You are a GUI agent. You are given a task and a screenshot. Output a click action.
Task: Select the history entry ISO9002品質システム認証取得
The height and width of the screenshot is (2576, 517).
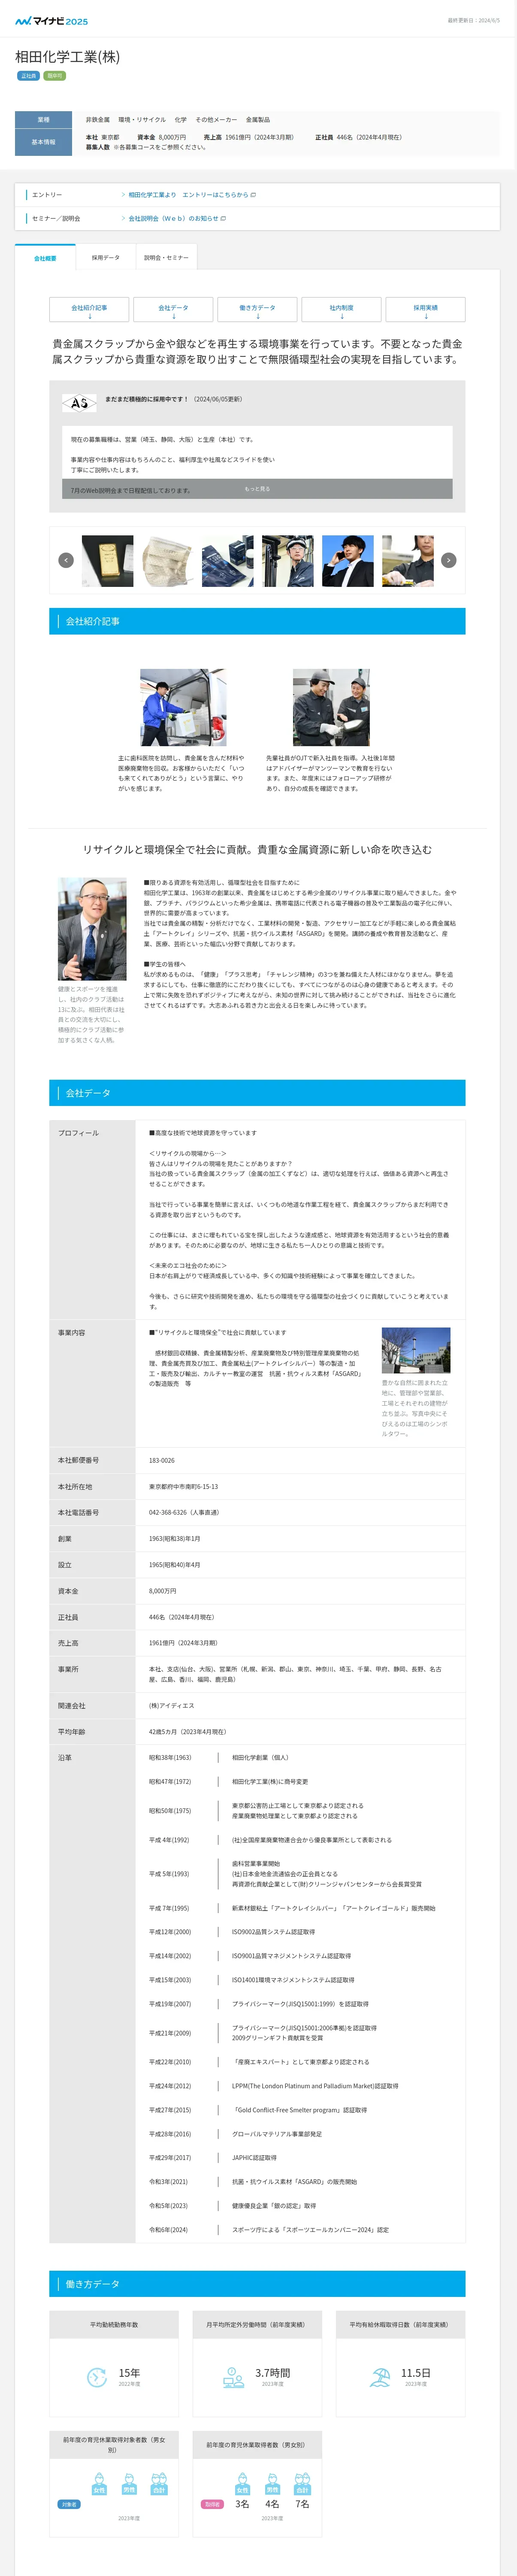(274, 1932)
